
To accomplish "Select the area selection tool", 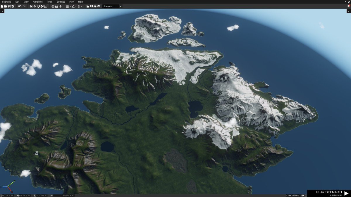I will (45, 6).
